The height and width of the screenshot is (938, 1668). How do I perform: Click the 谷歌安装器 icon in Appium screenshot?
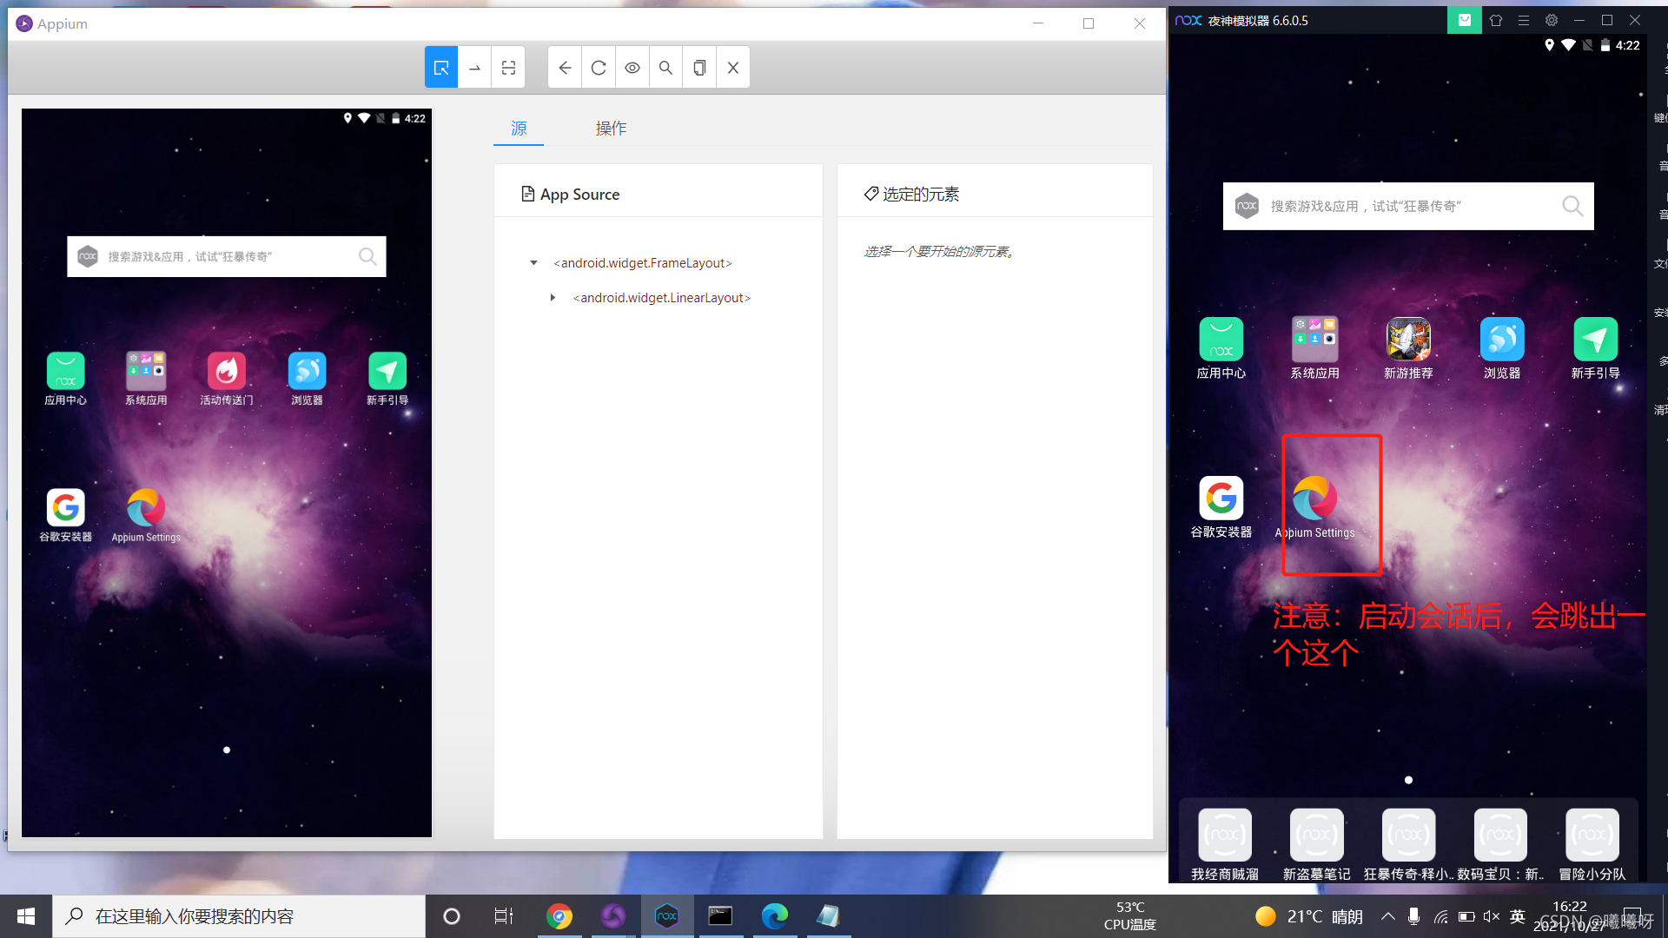[66, 508]
